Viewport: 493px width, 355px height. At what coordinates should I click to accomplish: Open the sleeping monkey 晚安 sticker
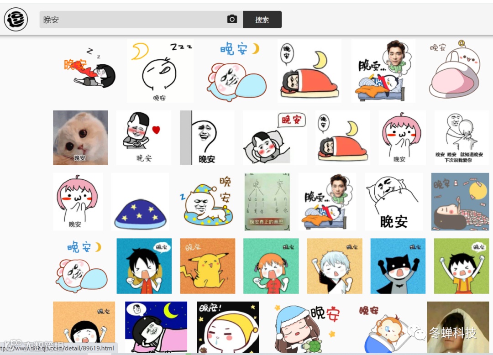385,327
